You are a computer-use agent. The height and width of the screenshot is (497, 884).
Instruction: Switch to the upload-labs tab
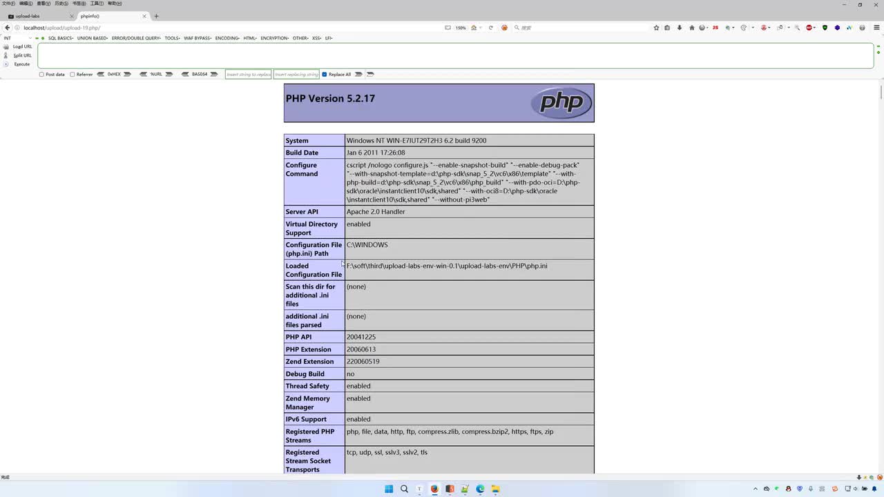point(39,16)
